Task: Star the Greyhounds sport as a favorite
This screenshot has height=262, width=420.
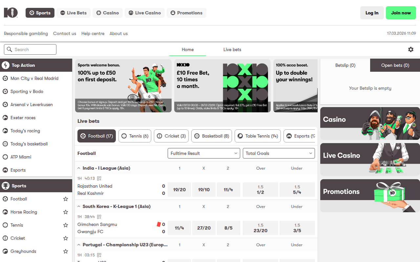Action: coord(65,251)
